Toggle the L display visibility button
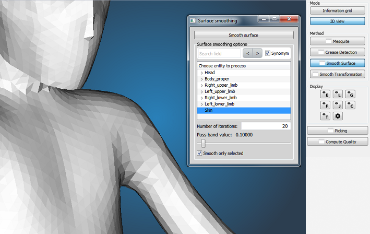 pos(338,94)
